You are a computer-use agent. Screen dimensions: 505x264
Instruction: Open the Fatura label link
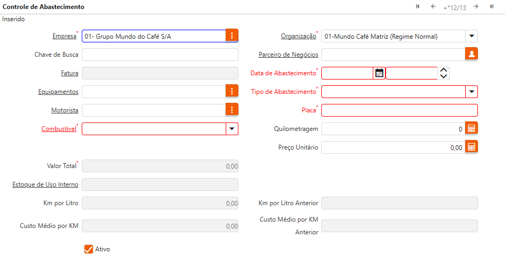coord(70,73)
